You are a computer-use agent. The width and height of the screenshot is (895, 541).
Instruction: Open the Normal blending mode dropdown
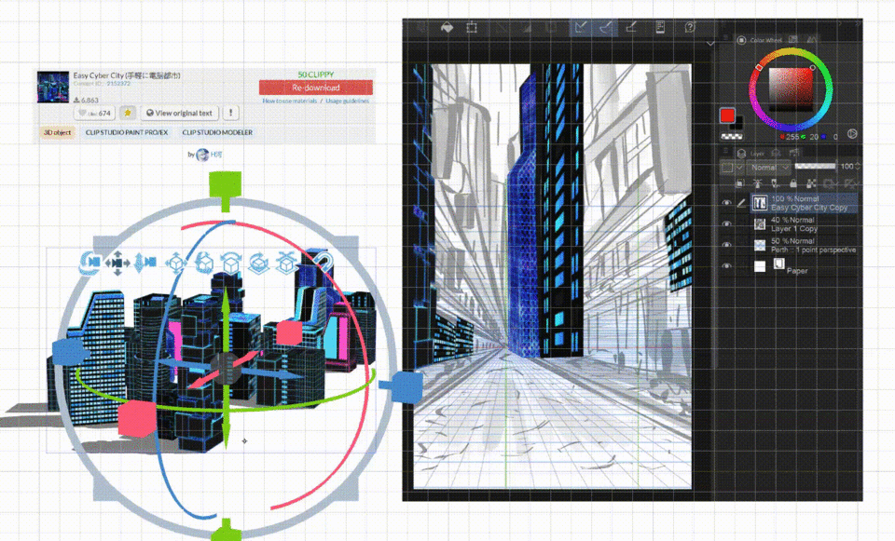pyautogui.click(x=769, y=168)
